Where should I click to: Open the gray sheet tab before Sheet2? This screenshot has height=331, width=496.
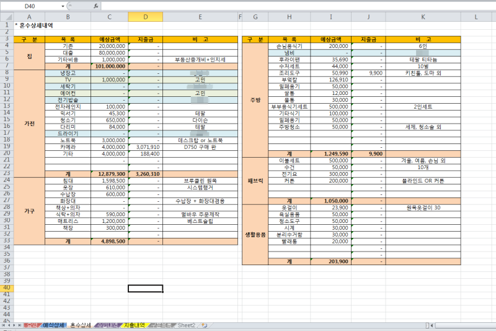pos(161,325)
